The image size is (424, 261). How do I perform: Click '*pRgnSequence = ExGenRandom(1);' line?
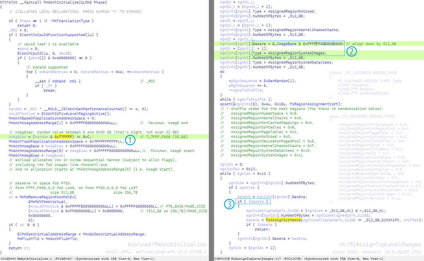pos(263,81)
